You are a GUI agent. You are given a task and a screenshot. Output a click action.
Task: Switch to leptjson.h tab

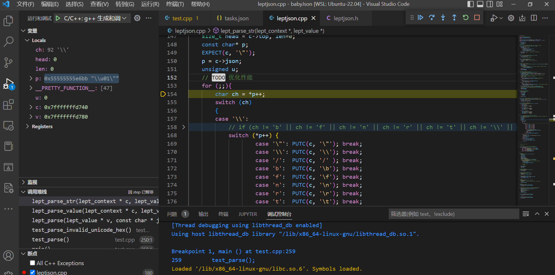(x=346, y=18)
